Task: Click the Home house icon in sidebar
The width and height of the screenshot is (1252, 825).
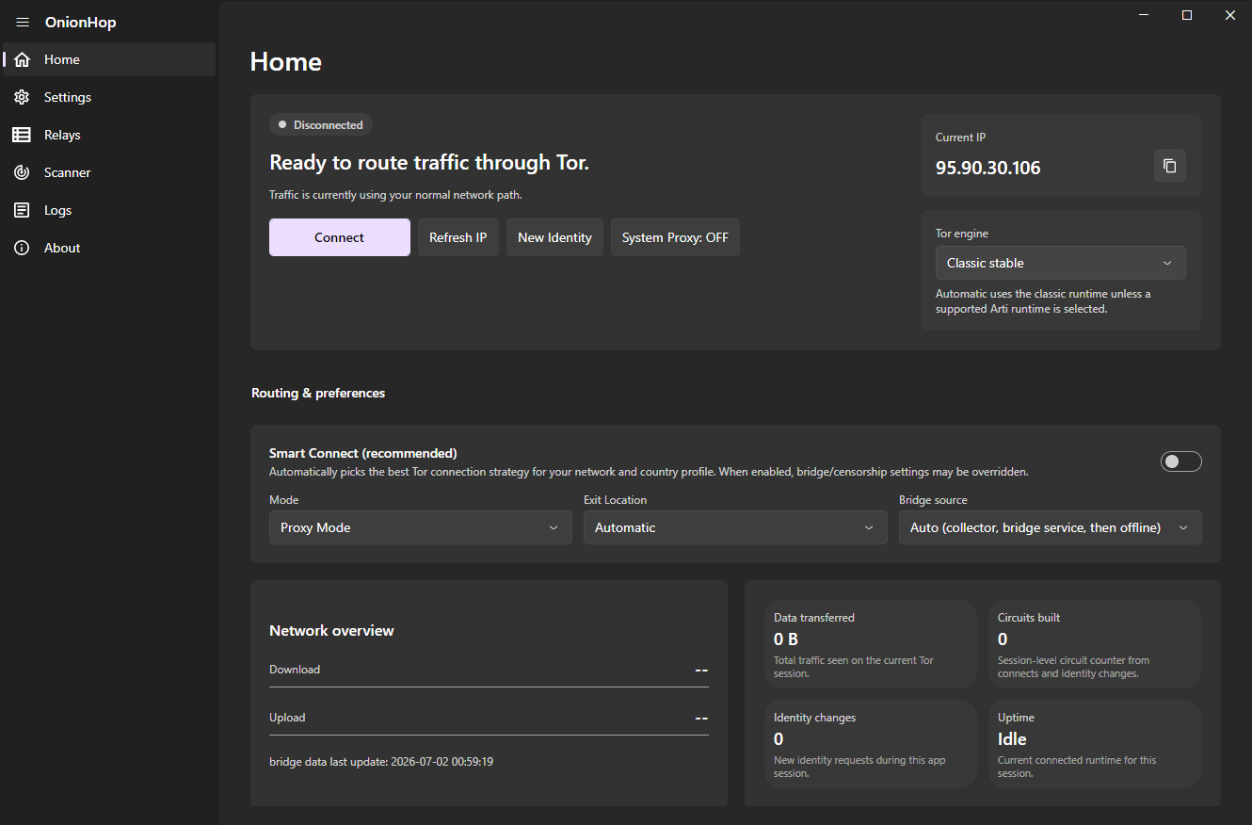Action: tap(22, 59)
